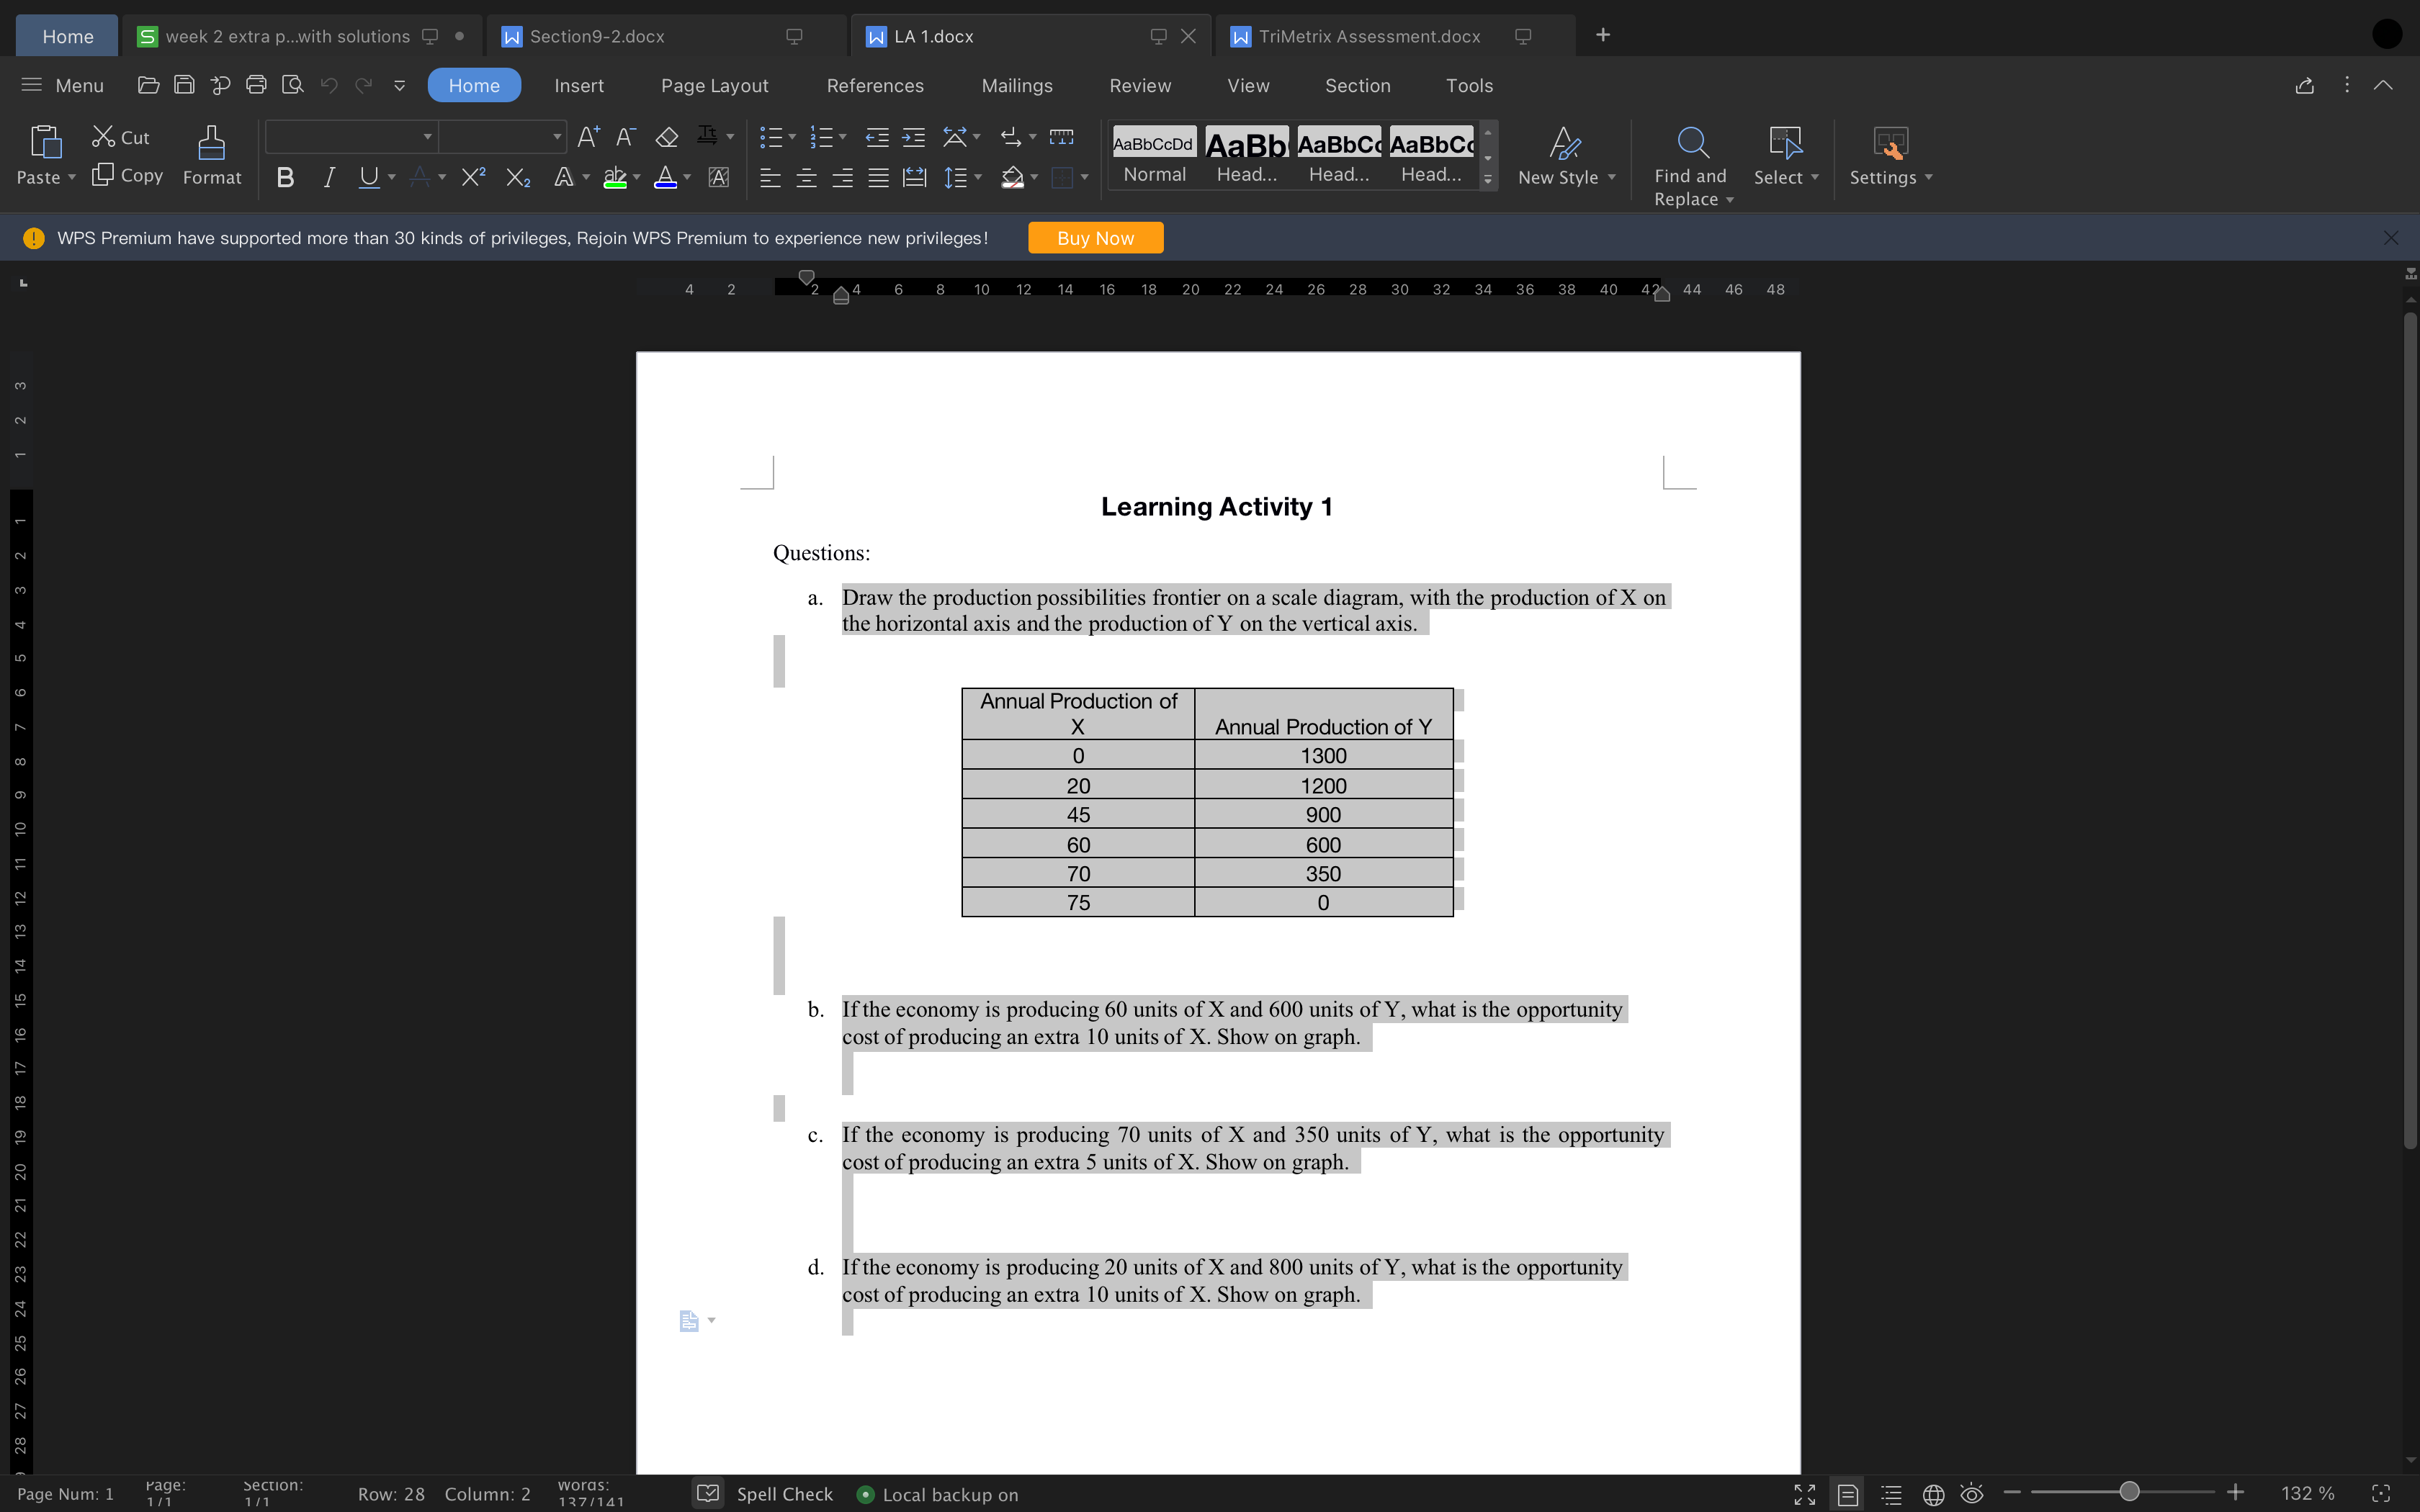This screenshot has width=2420, height=1512.
Task: Enable eye protection mode
Action: pos(1971,1493)
